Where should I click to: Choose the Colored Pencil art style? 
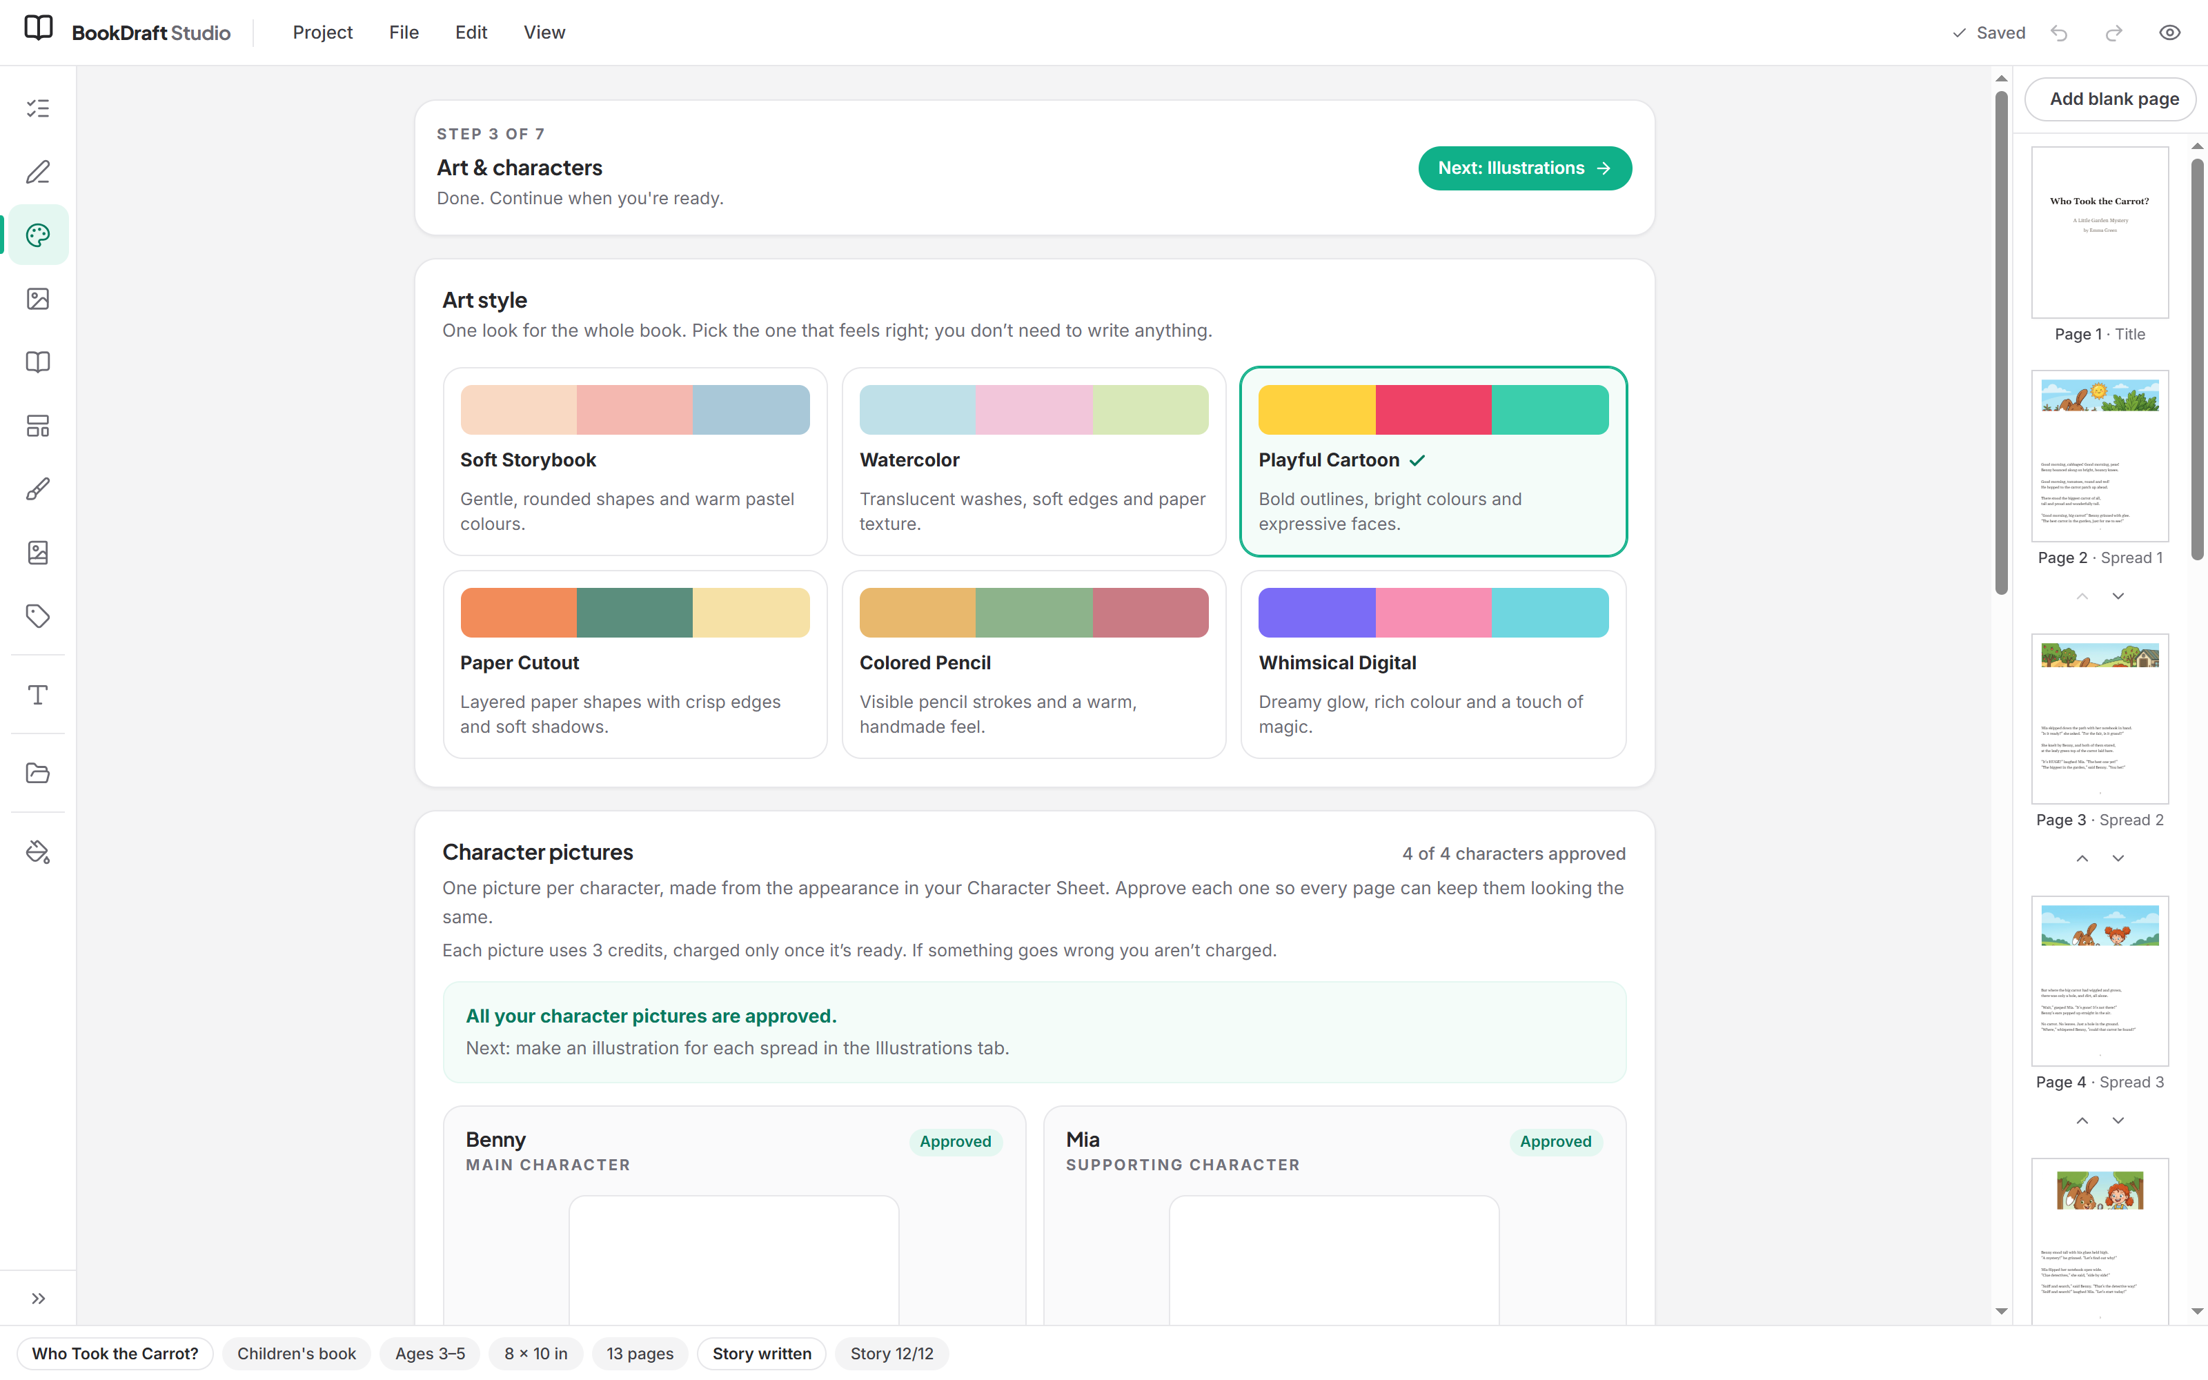pyautogui.click(x=1034, y=664)
